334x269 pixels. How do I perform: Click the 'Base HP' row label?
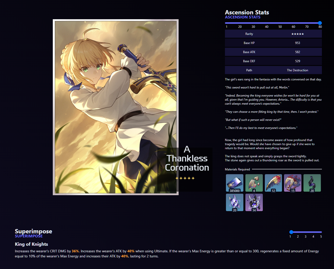point(249,43)
